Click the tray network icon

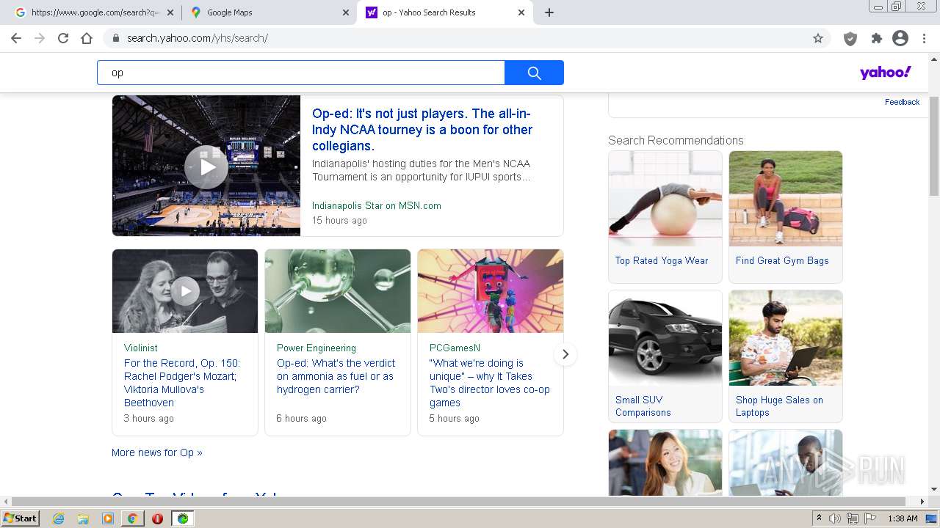pyautogui.click(x=853, y=518)
